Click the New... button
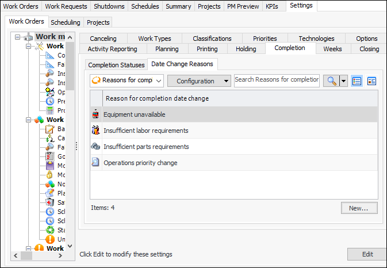 pyautogui.click(x=359, y=208)
